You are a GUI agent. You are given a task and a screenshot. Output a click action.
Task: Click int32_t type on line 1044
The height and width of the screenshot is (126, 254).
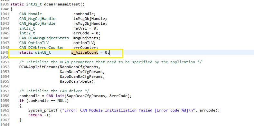pyautogui.click(x=27, y=28)
